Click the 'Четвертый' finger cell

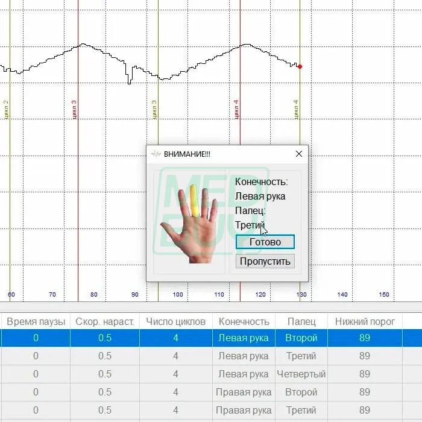[301, 374]
